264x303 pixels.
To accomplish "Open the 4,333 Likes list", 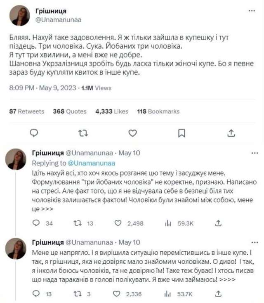I will coord(111,111).
